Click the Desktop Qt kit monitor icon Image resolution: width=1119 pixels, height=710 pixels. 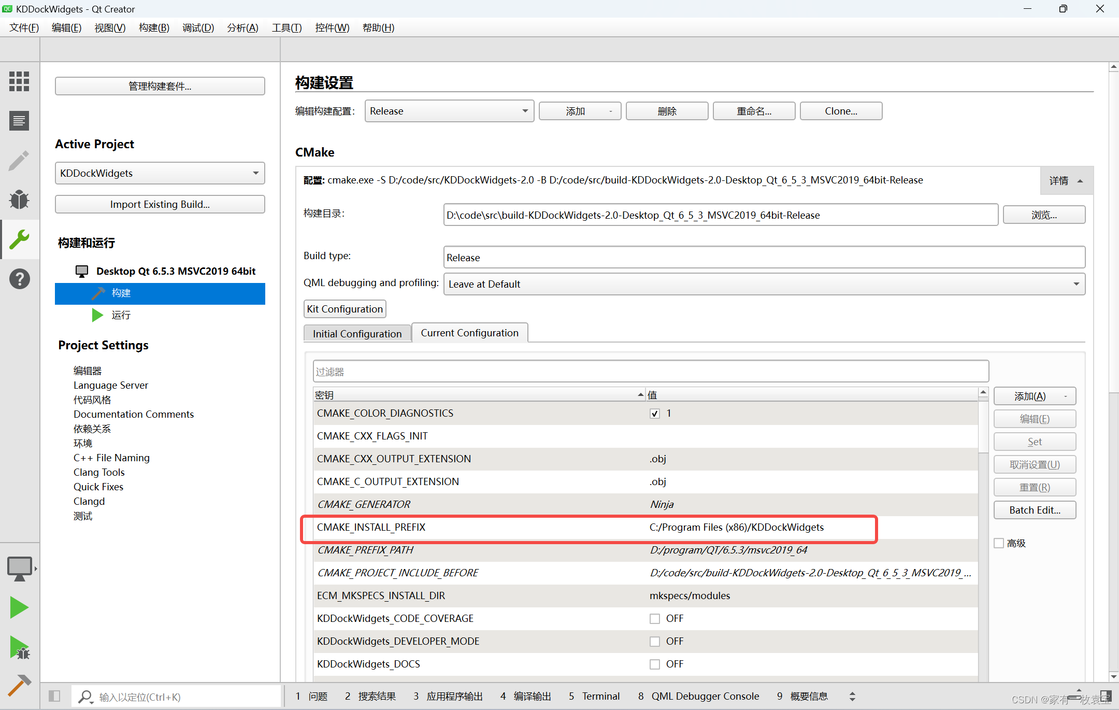[82, 271]
